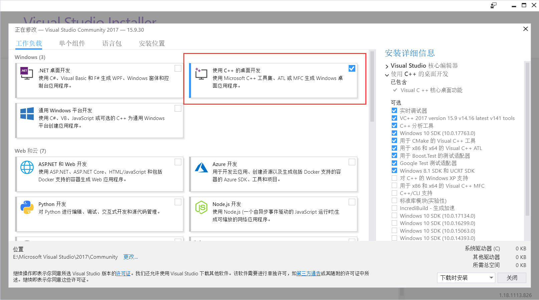Enable 对 C++ 的 Windows XP 支持
Viewport: 539px width, 300px height.
(394, 178)
